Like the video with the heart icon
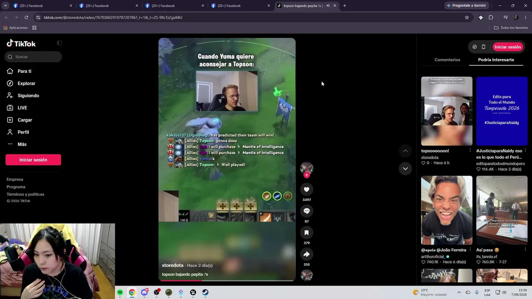The height and width of the screenshot is (299, 532). [x=307, y=189]
